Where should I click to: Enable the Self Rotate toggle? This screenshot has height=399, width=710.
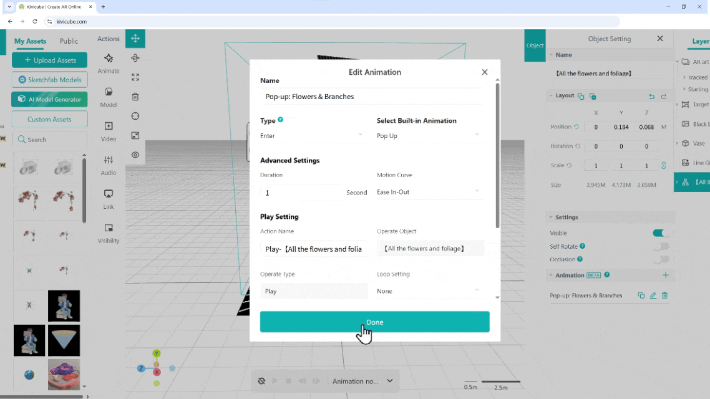click(660, 246)
